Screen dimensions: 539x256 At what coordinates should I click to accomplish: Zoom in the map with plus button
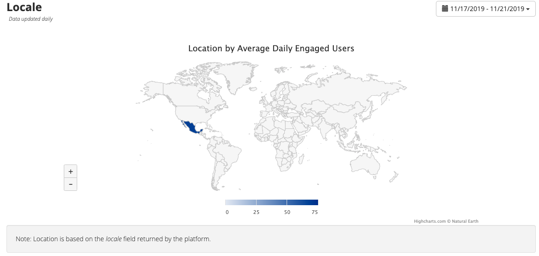coord(70,171)
